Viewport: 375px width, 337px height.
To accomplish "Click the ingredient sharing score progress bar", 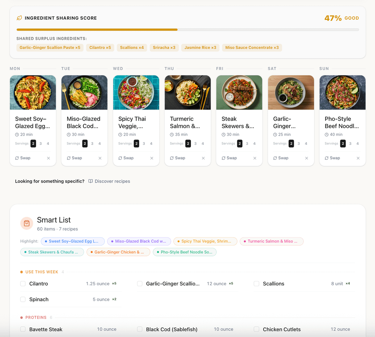I will click(x=187, y=30).
